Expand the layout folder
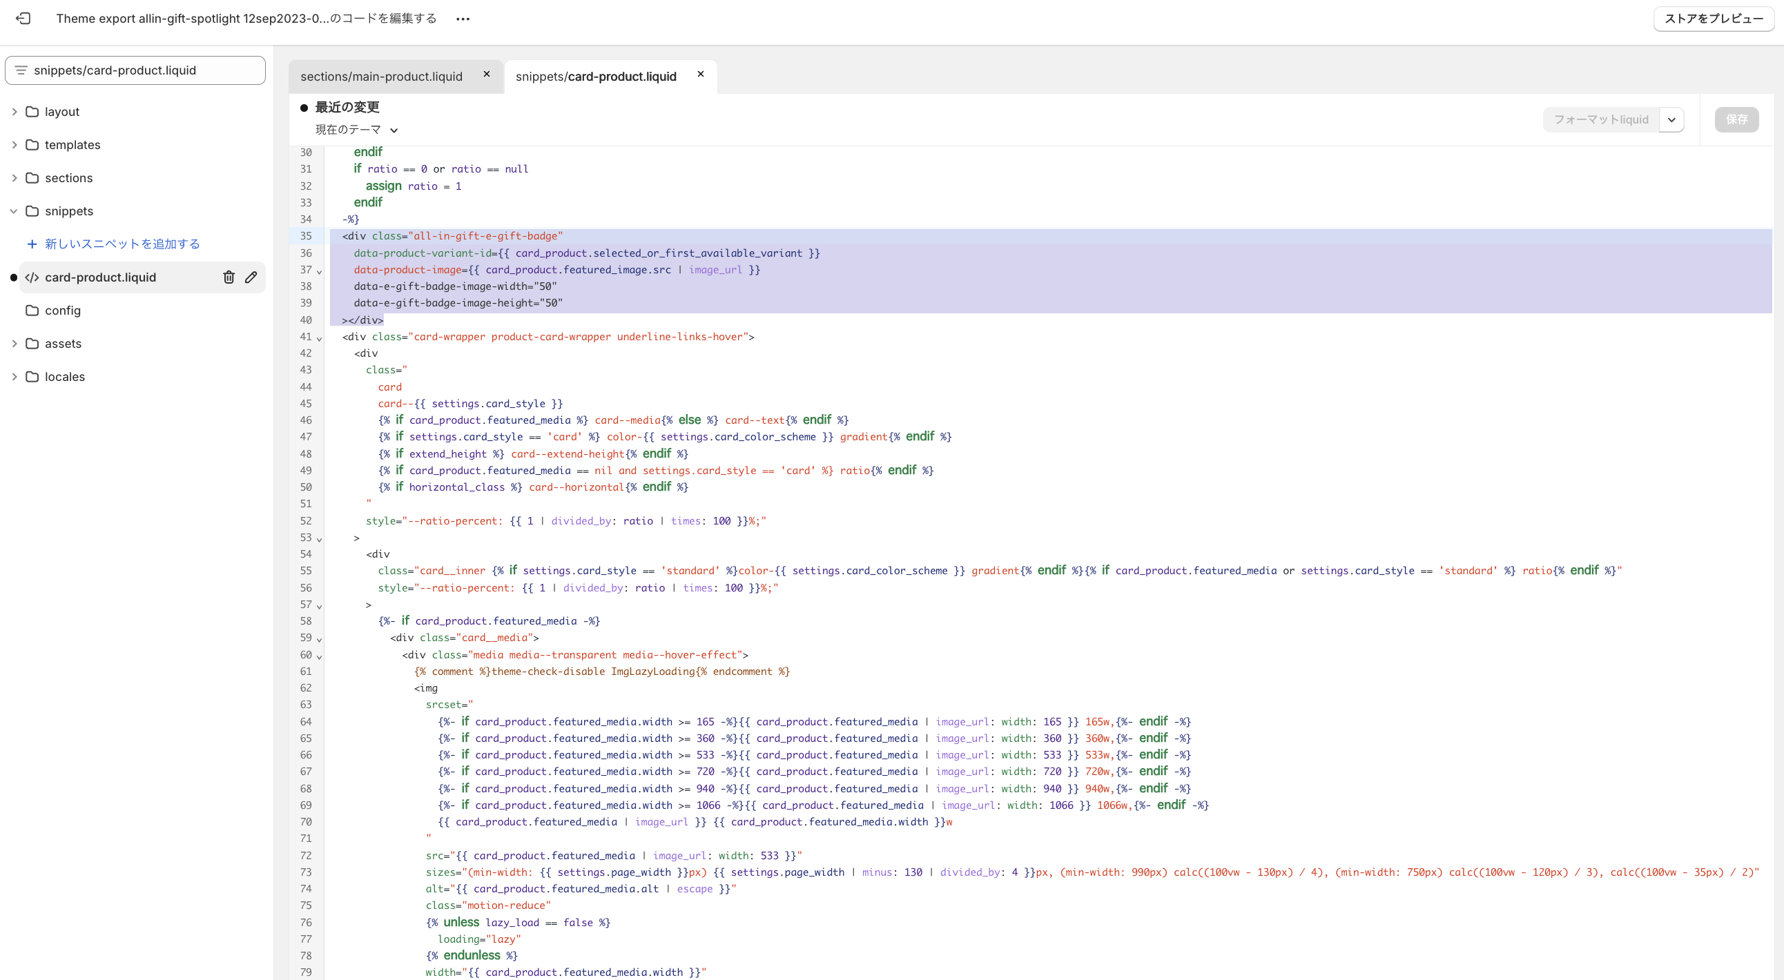The height and width of the screenshot is (980, 1784). (14, 111)
